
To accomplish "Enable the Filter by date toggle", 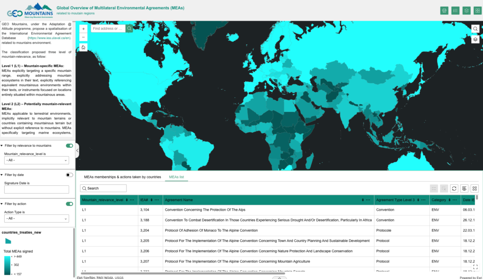I will click(x=70, y=175).
